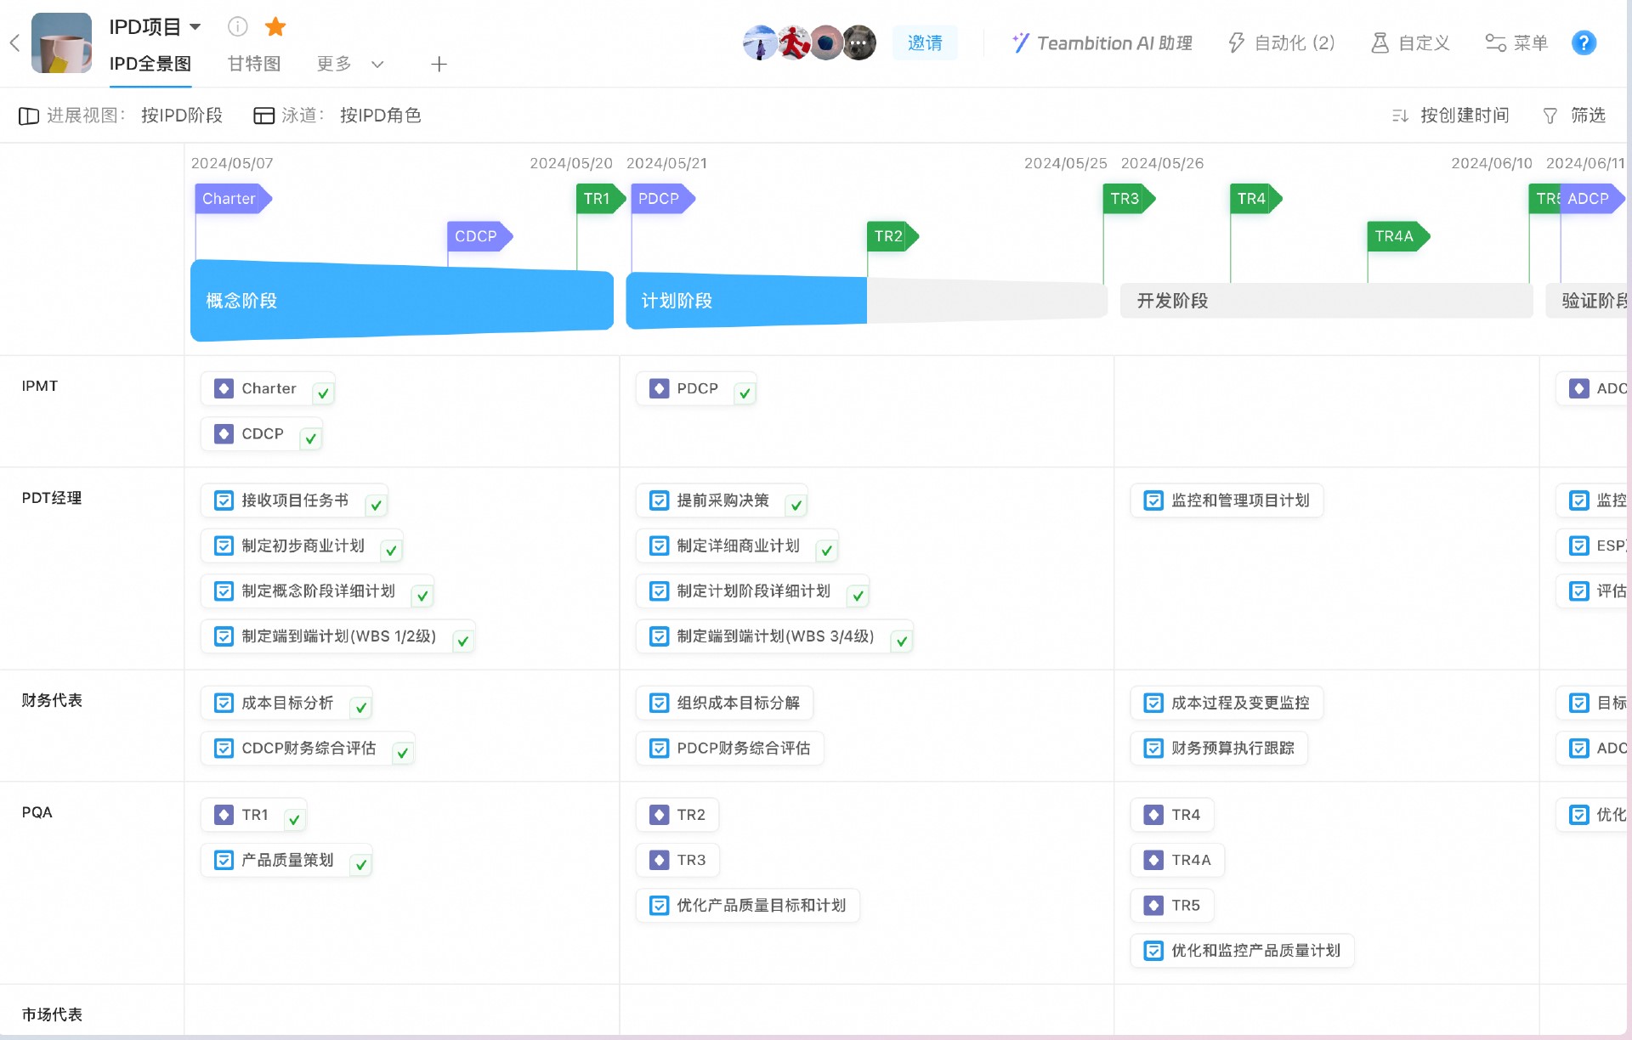Click the 邀请 invite button

pos(925,42)
